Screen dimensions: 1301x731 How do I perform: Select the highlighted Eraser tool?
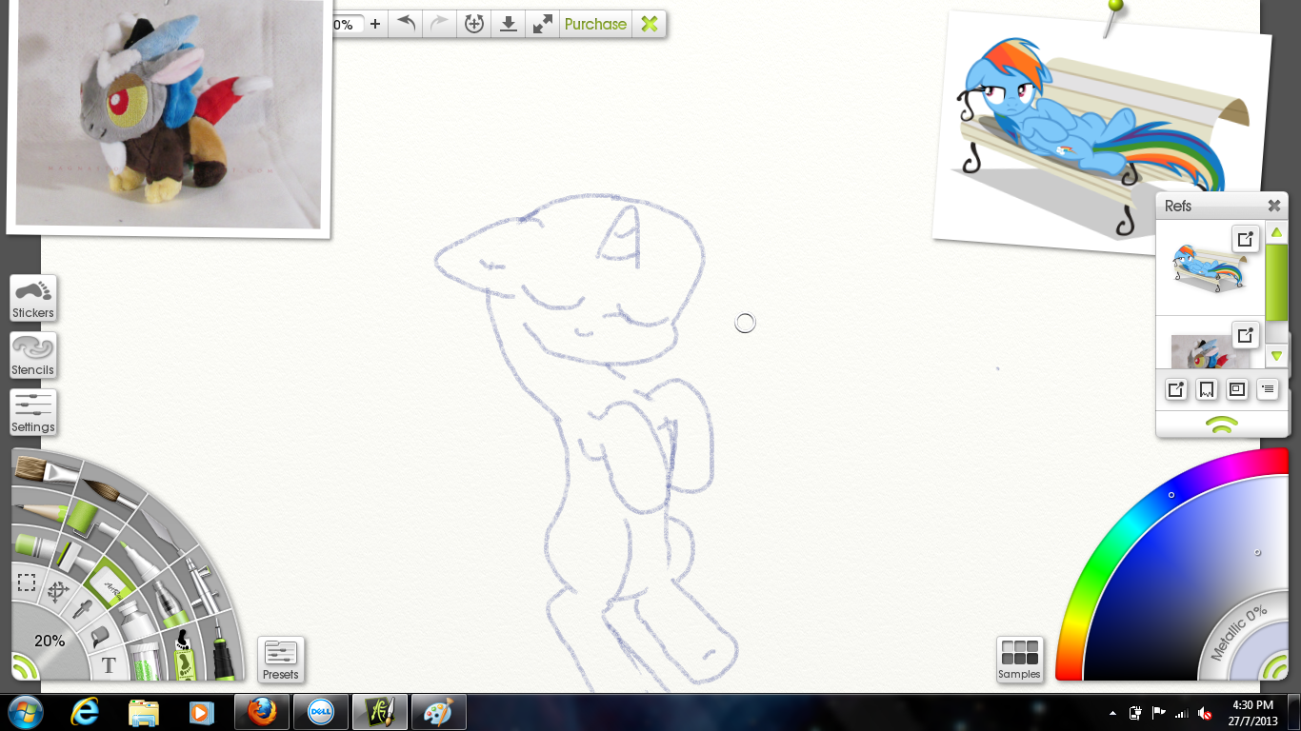[x=110, y=584]
